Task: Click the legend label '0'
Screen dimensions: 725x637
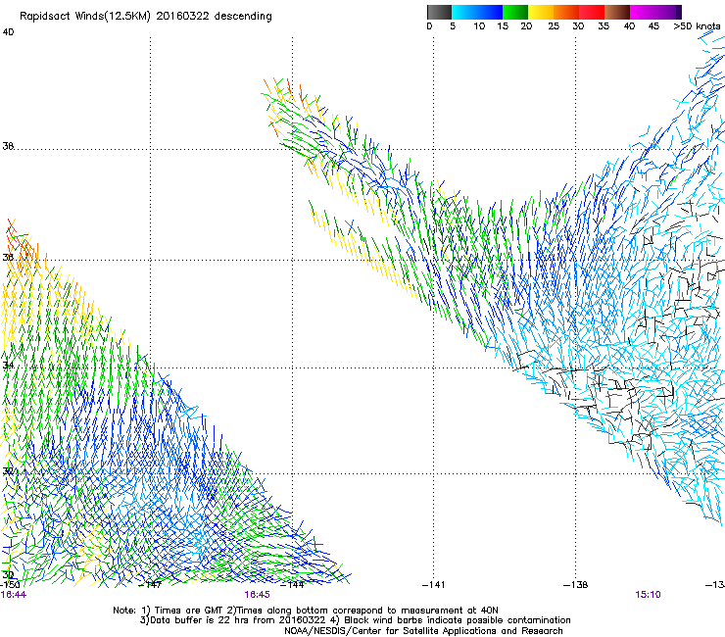Action: tap(429, 26)
